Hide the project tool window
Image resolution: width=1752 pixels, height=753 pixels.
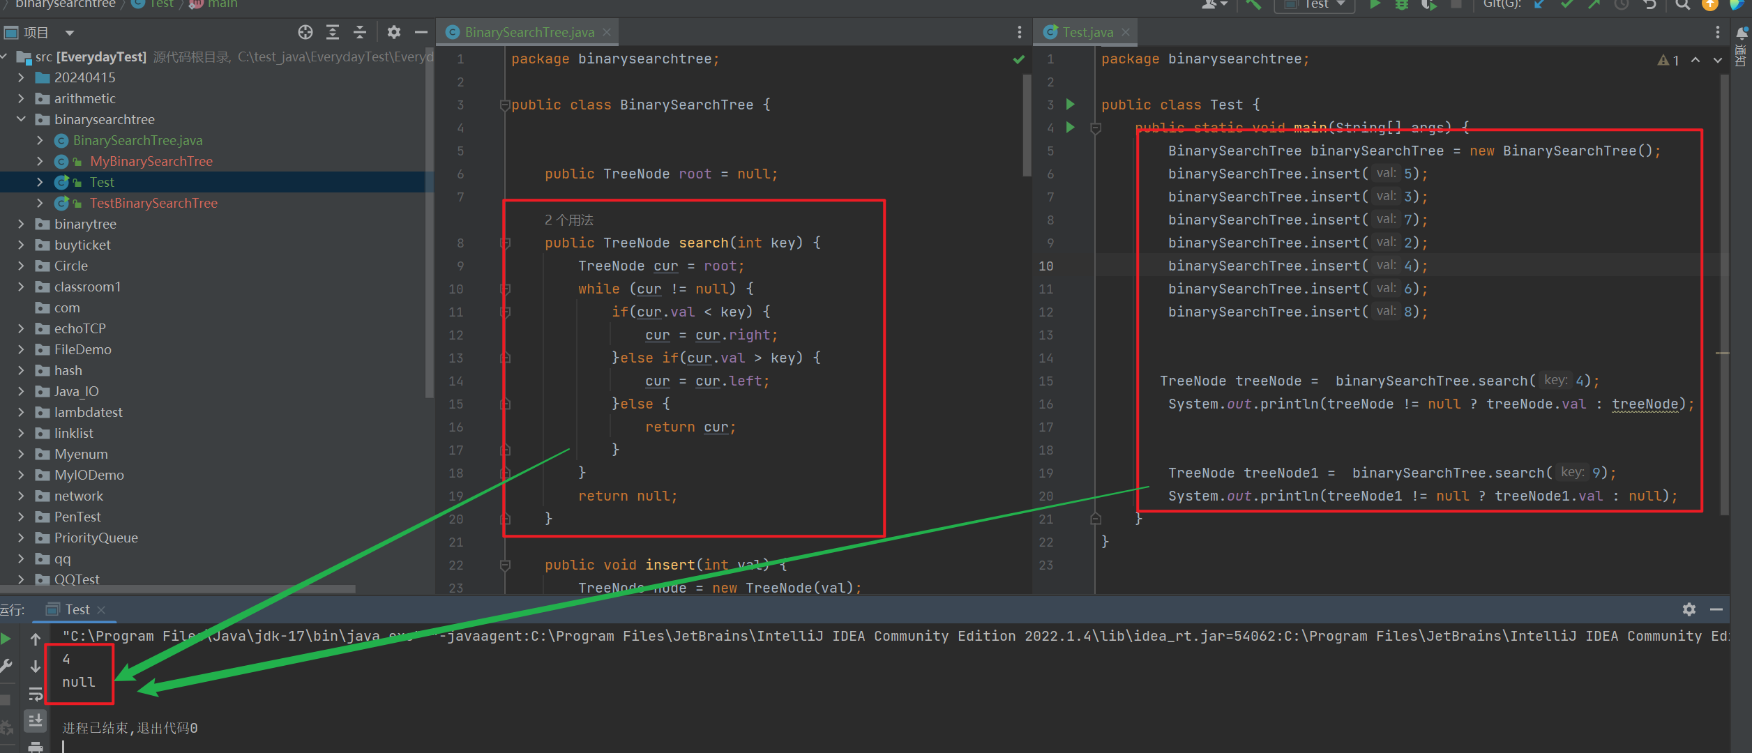click(421, 32)
